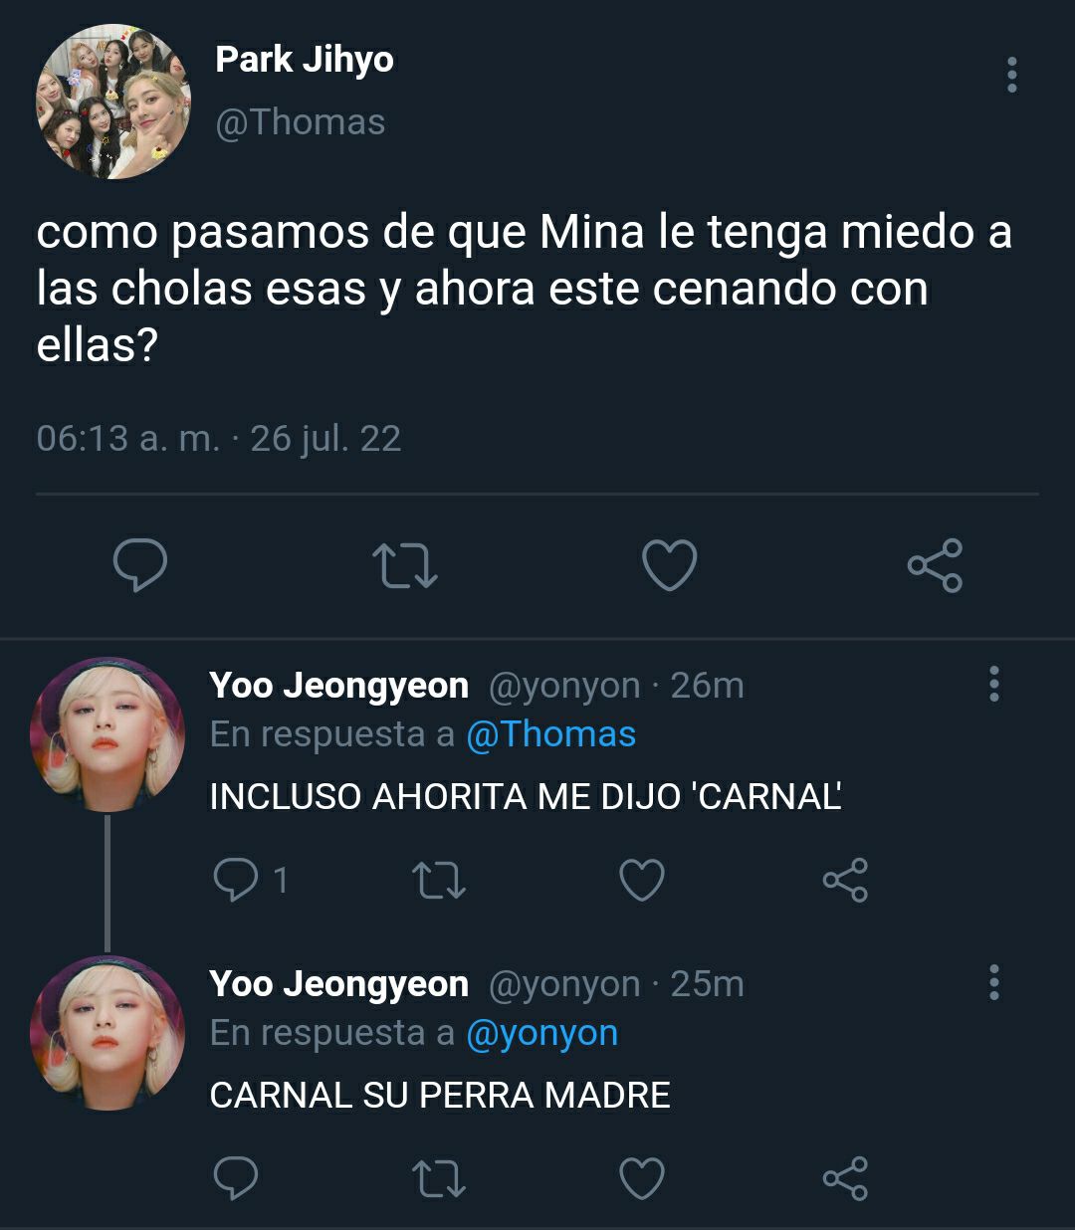The image size is (1075, 1230).
Task: Open more options for main tweet
Action: pyautogui.click(x=1011, y=75)
